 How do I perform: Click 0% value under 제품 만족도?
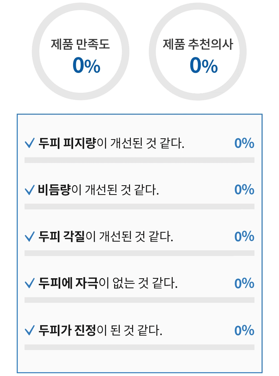[x=86, y=66]
